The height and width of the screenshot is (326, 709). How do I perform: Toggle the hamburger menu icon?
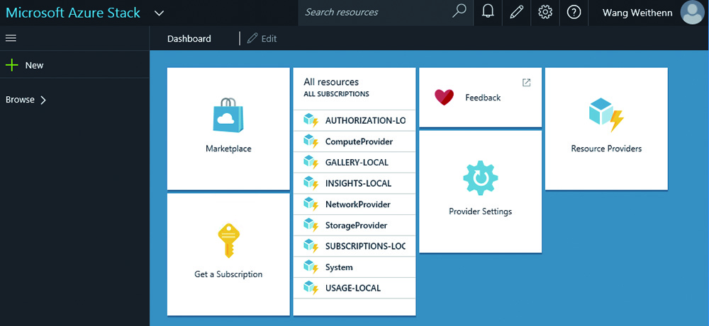click(11, 38)
